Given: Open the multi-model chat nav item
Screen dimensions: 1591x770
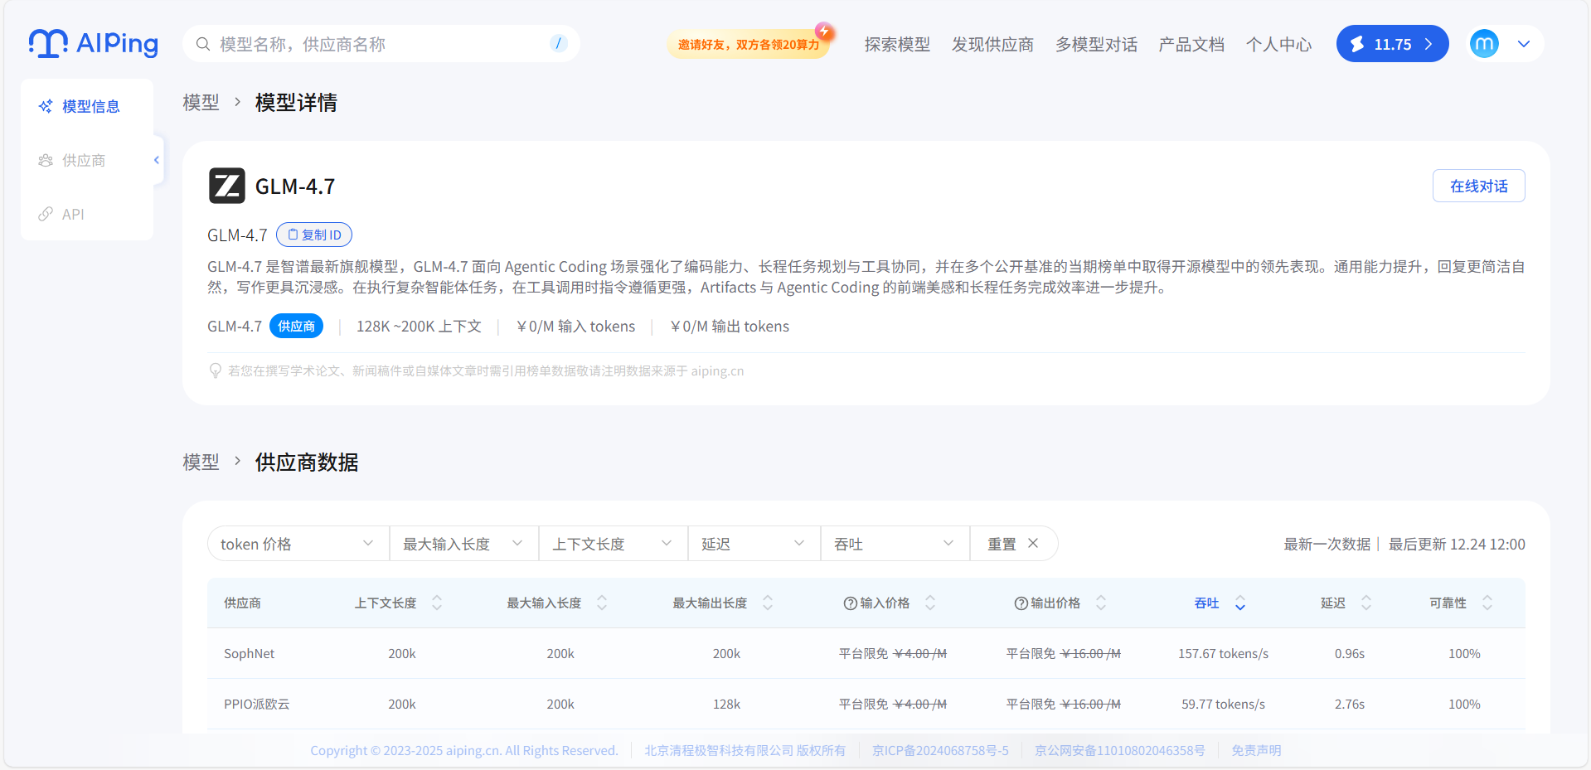Looking at the screenshot, I should [x=1095, y=45].
